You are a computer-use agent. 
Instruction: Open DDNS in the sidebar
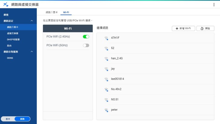10,58
